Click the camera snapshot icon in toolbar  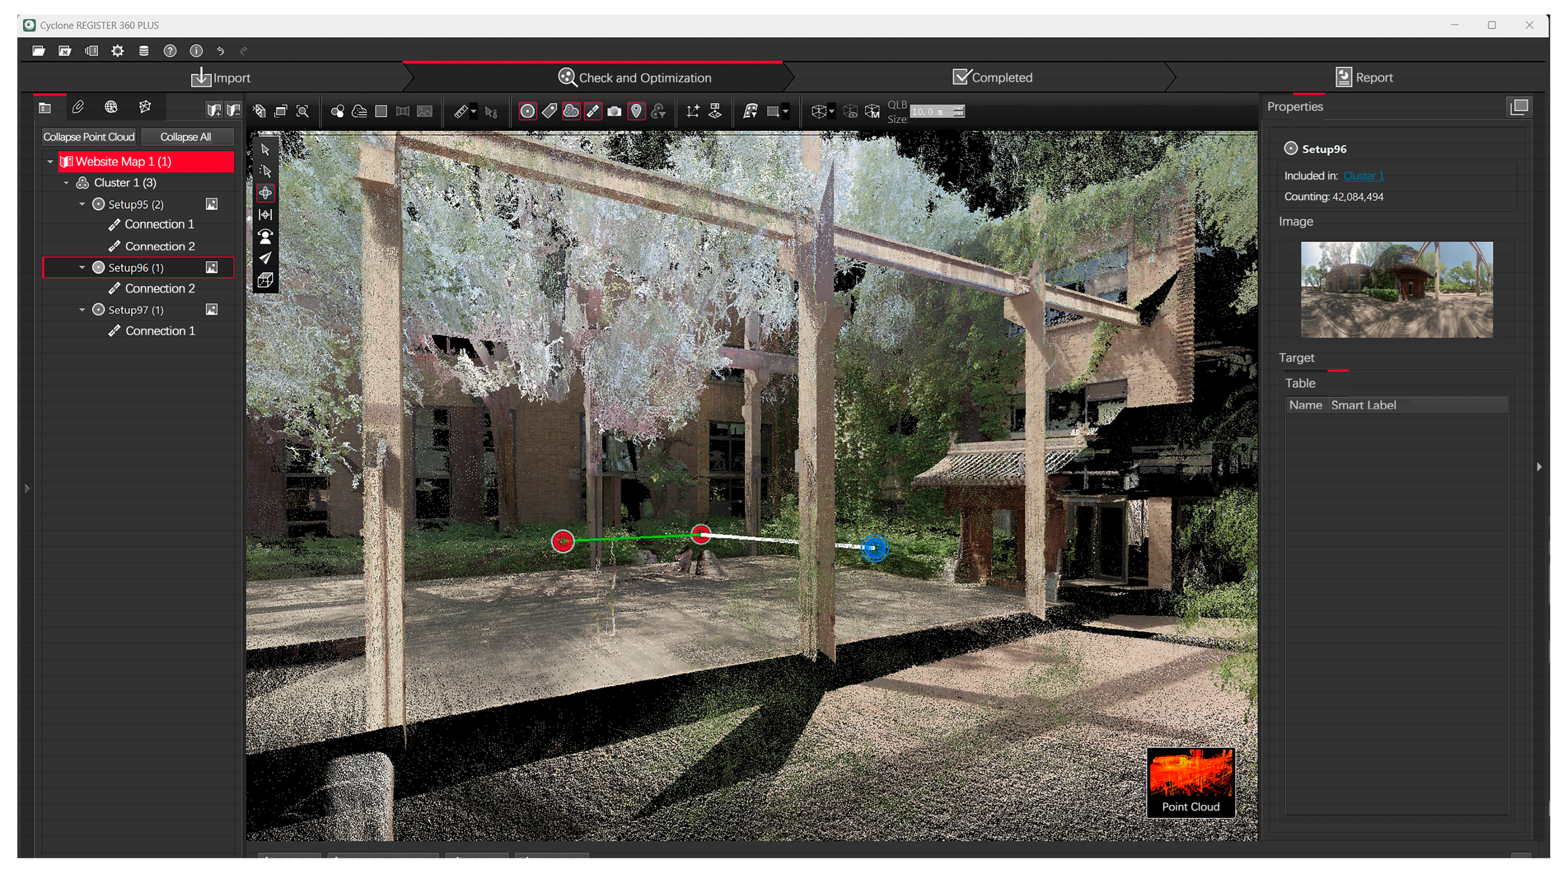pyautogui.click(x=614, y=112)
